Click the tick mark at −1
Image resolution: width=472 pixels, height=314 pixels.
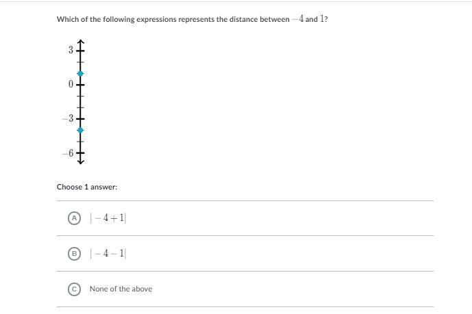[80, 96]
